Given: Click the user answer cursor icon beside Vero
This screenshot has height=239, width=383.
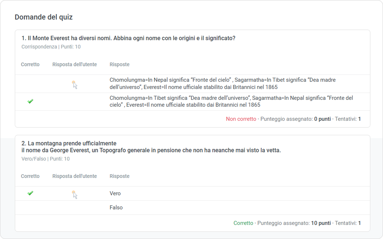Looking at the screenshot, I should [x=74, y=195].
